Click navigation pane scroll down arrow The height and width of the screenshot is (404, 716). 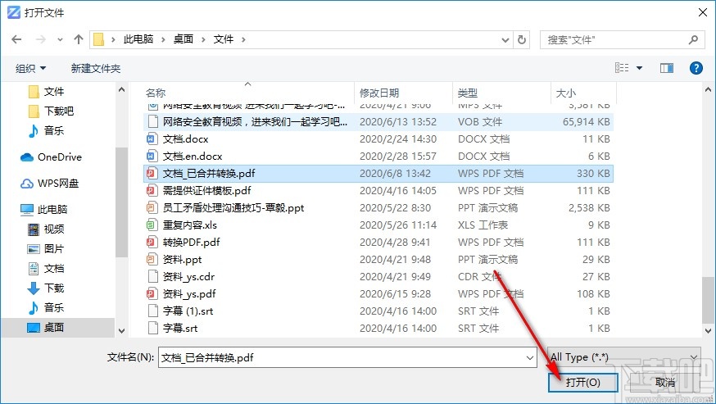121,330
